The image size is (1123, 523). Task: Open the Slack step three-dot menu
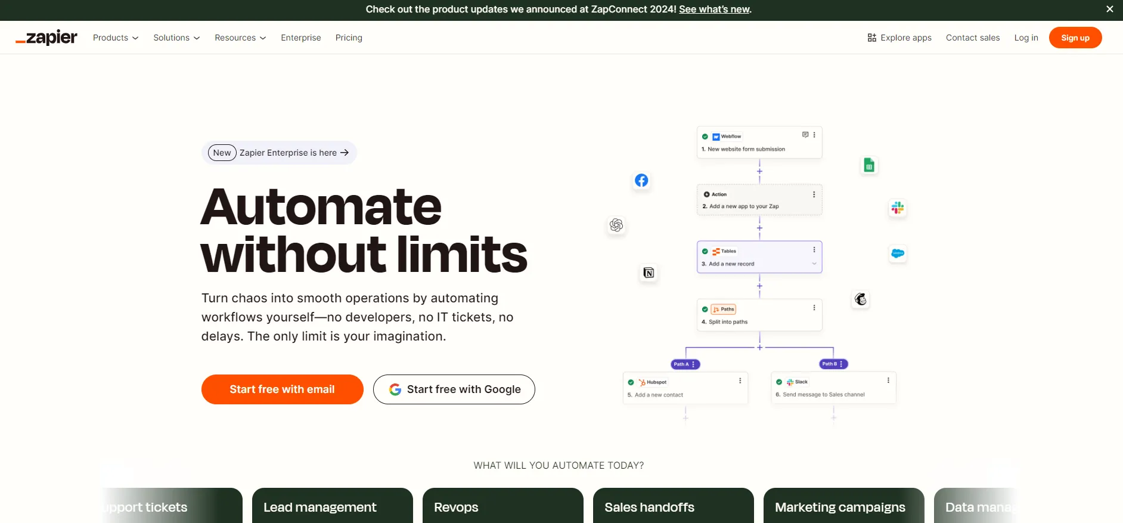888,380
